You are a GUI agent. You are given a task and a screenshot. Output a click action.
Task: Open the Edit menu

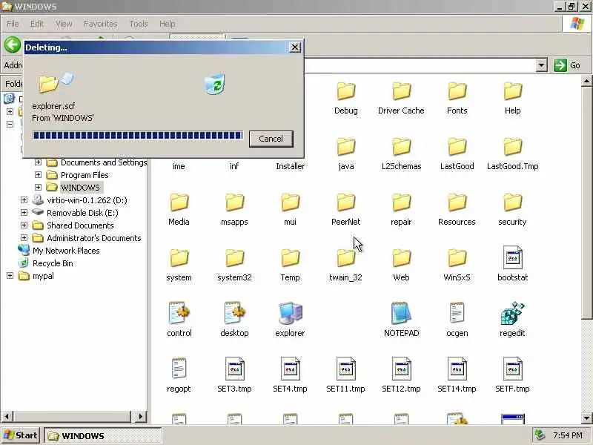(x=36, y=24)
